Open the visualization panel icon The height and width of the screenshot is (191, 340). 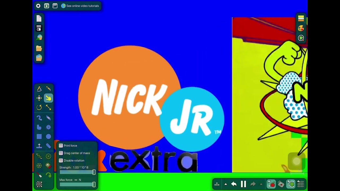[301, 38]
